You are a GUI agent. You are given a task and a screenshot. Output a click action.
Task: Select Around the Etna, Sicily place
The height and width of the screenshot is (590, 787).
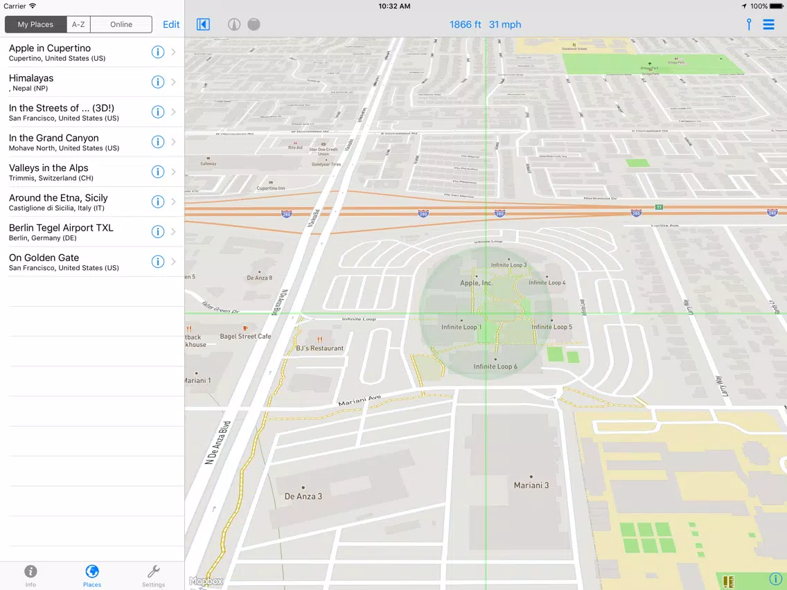(x=92, y=202)
